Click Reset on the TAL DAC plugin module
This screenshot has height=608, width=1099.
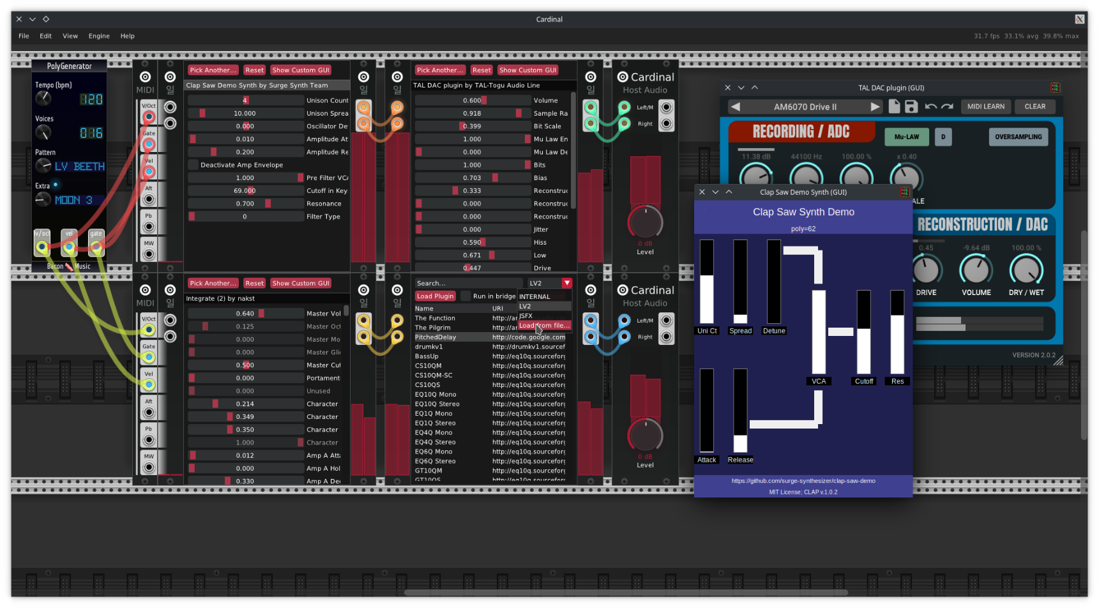pos(481,70)
